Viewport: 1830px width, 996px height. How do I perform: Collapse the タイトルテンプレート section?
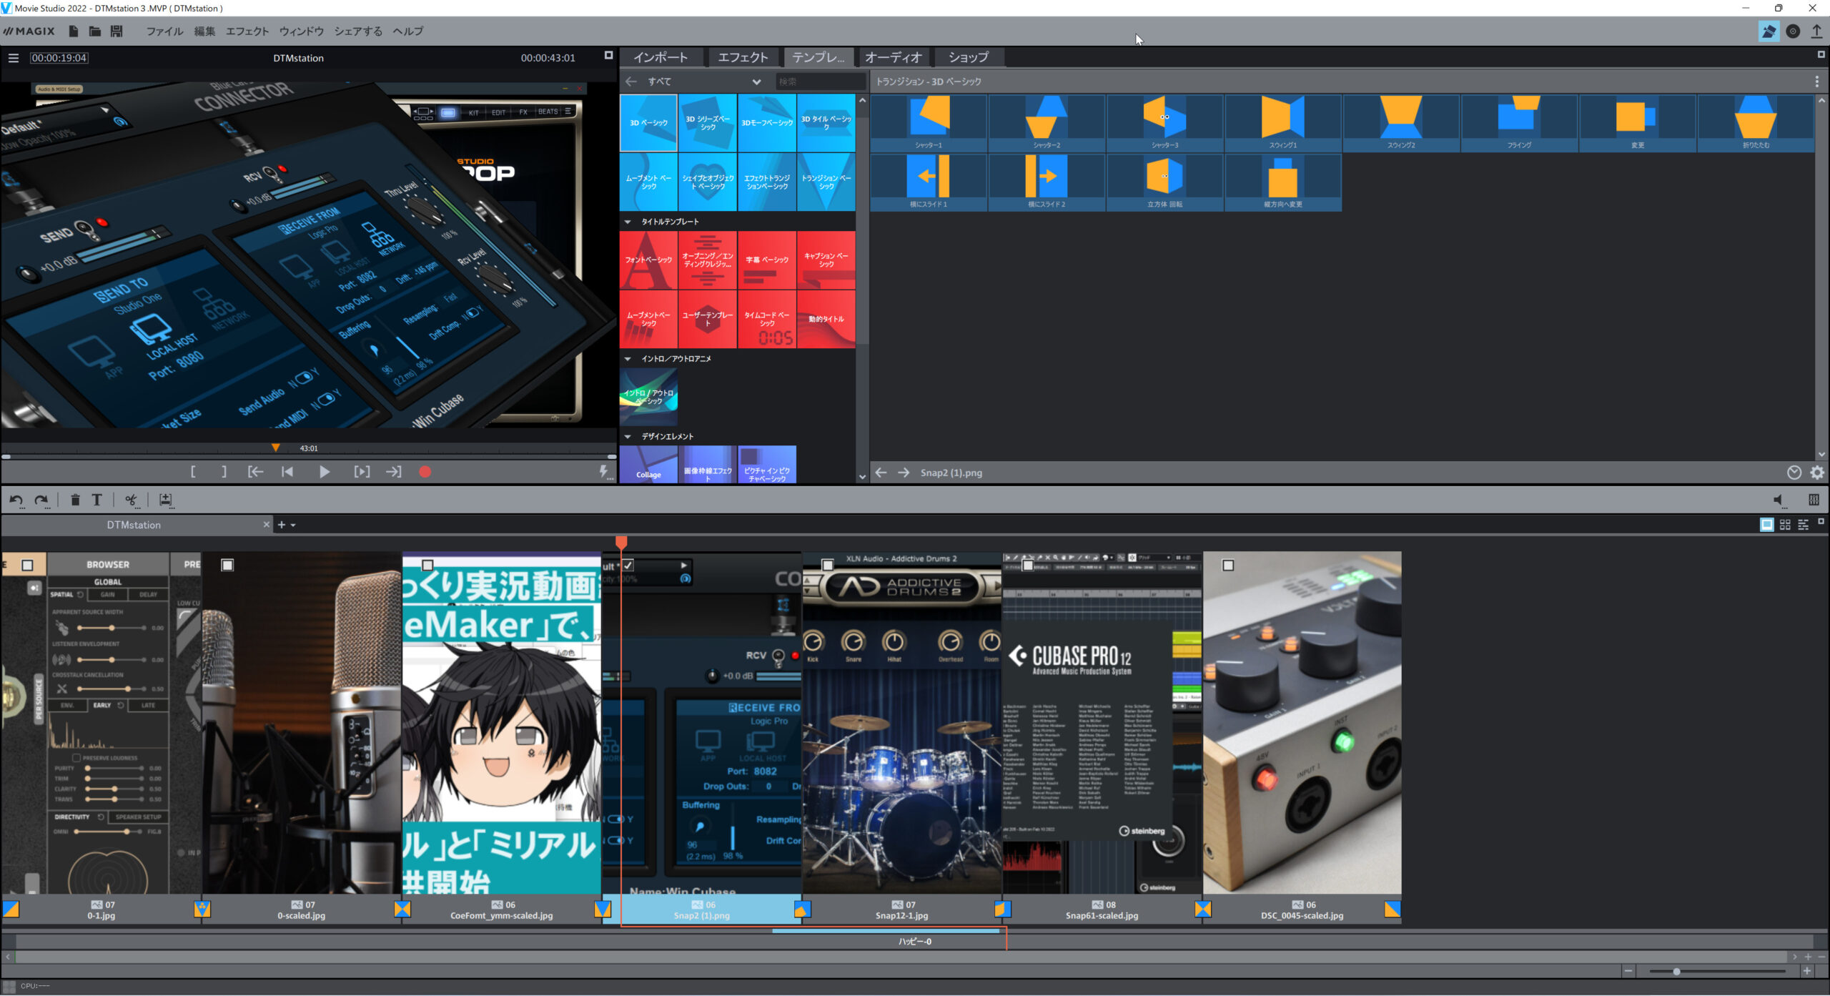pyautogui.click(x=628, y=222)
